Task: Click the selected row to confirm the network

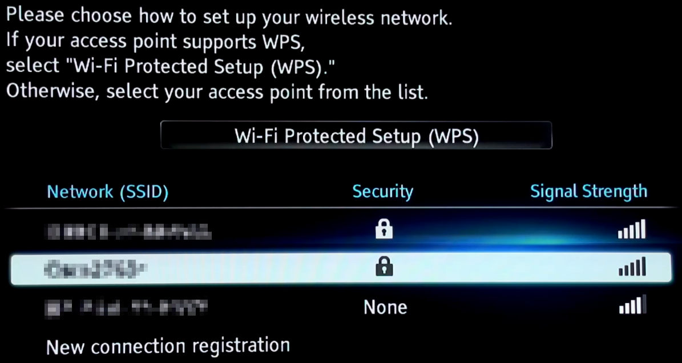Action: tap(228, 268)
